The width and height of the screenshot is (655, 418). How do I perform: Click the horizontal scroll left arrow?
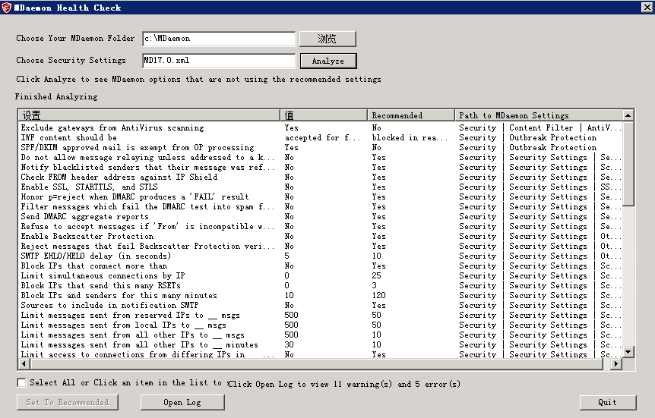click(x=24, y=364)
